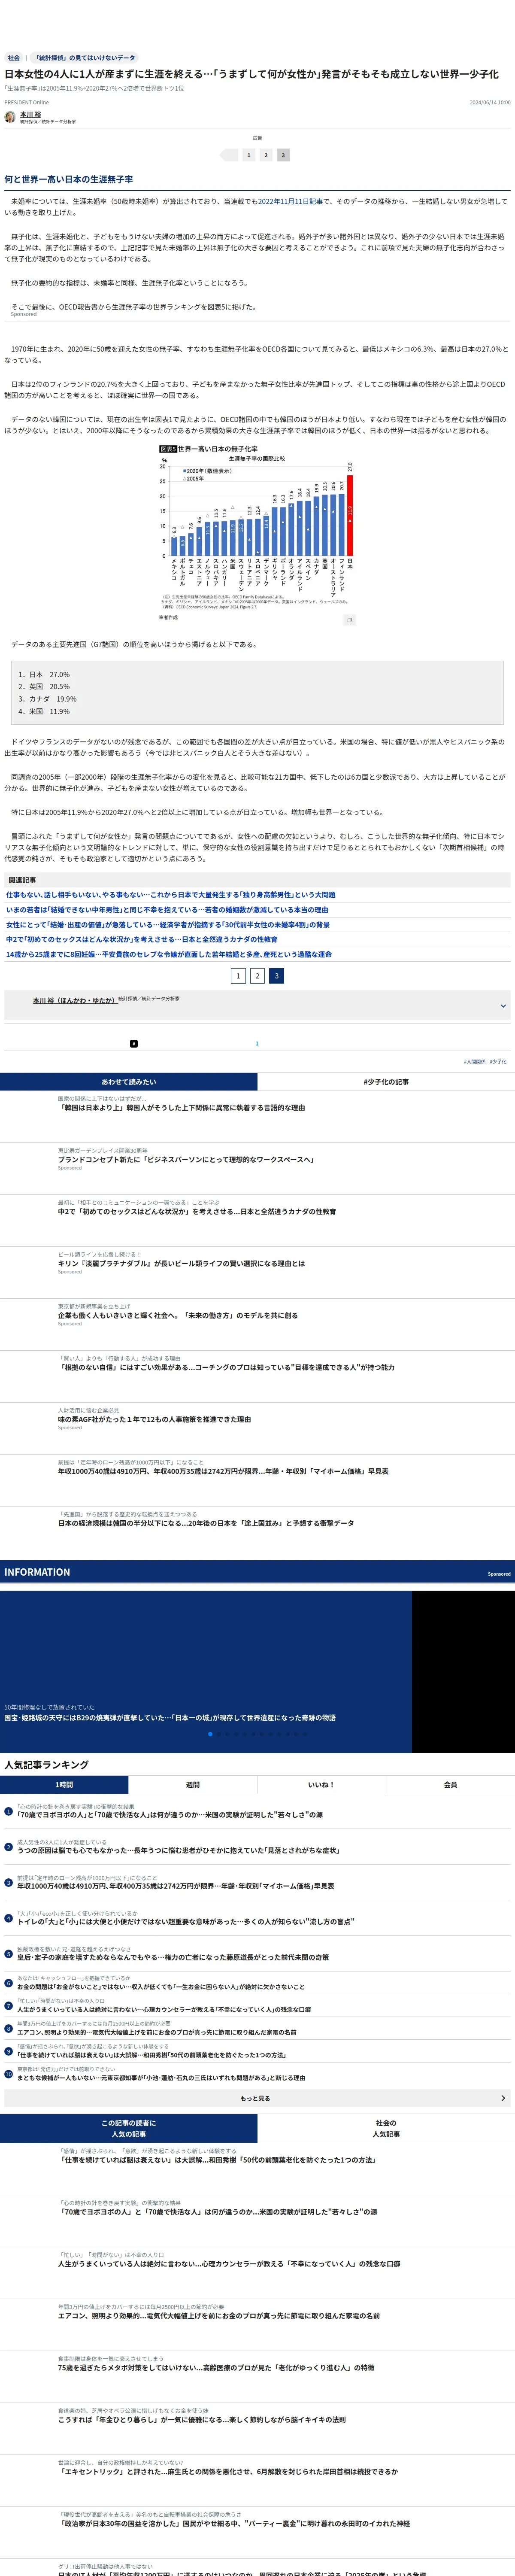515x2576 pixels.
Task: Open related article いまの若者は「結婚できない中年男性」
Action: click(x=167, y=910)
